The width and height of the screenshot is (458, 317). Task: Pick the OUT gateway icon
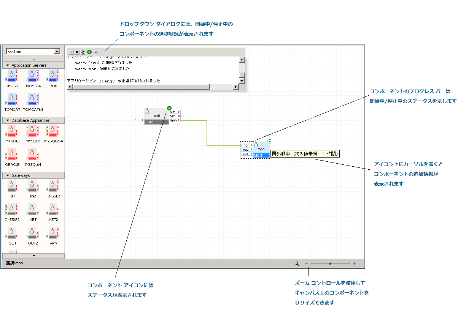12,233
